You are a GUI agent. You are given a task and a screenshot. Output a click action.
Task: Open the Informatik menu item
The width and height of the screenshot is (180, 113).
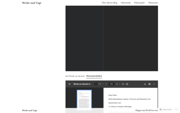[126, 3]
